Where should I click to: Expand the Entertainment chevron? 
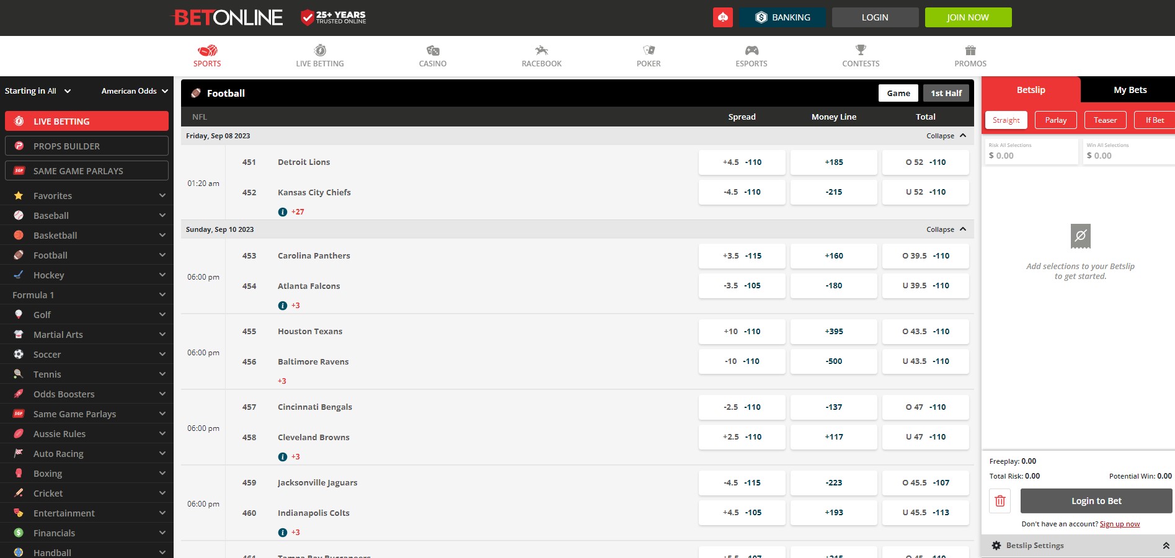pos(162,513)
